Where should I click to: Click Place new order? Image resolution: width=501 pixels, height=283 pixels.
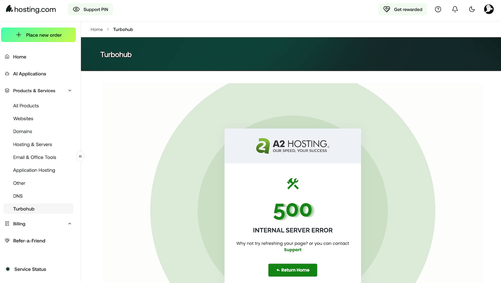pyautogui.click(x=38, y=35)
